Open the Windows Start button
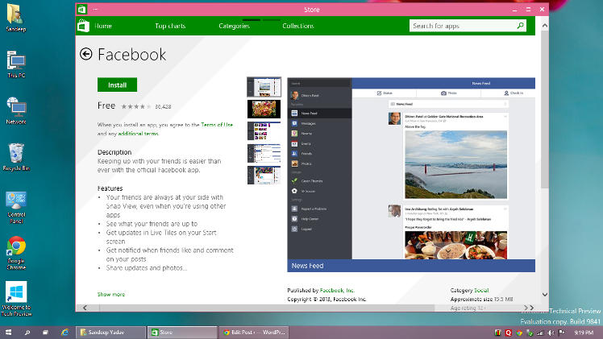This screenshot has width=603, height=339. click(x=8, y=333)
